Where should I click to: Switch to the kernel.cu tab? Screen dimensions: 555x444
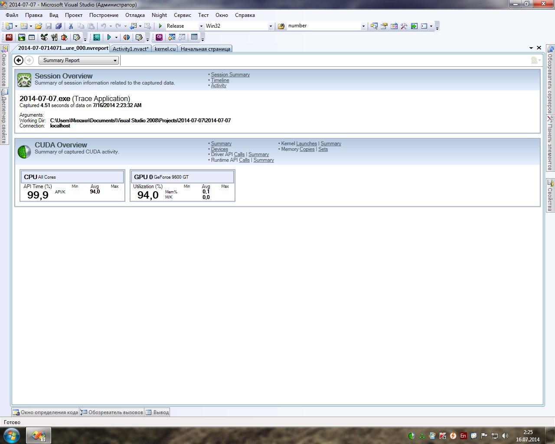click(165, 49)
